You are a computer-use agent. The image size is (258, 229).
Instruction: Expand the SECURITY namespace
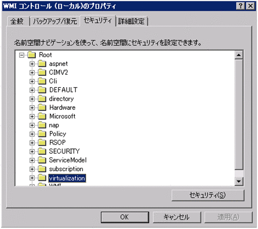click(32, 151)
